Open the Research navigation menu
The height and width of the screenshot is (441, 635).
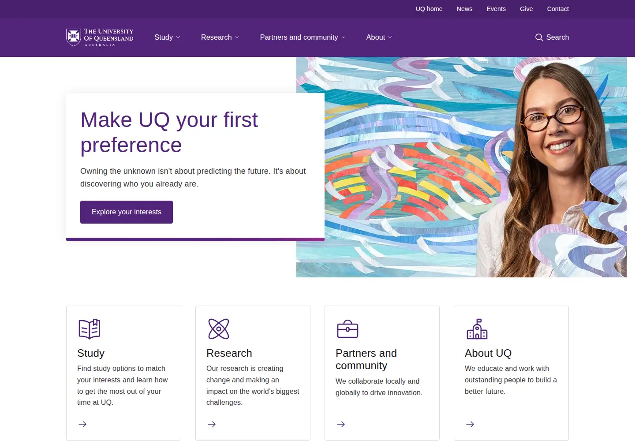216,37
